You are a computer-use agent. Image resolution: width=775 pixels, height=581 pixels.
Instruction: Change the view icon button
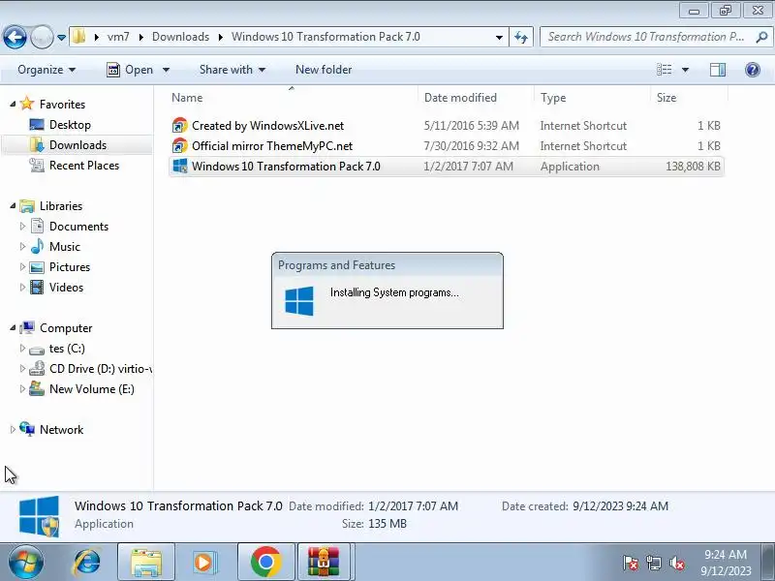664,70
